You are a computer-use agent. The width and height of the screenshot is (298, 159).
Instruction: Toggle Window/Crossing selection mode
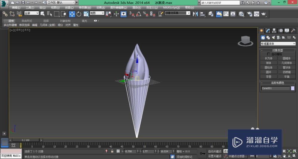pyautogui.click(x=63, y=14)
